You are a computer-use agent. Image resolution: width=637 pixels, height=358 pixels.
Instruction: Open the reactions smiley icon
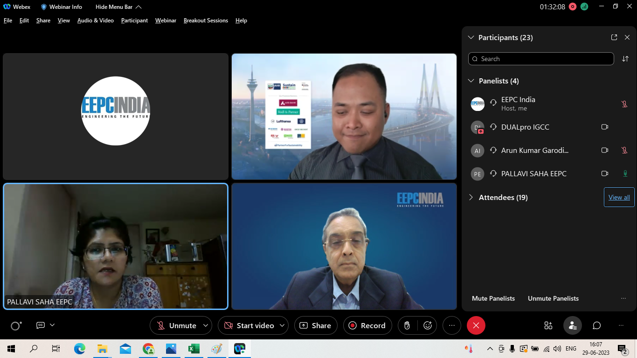click(428, 325)
